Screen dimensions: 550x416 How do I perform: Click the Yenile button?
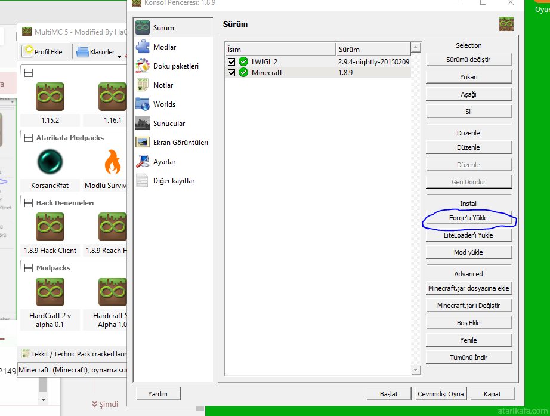pyautogui.click(x=469, y=340)
